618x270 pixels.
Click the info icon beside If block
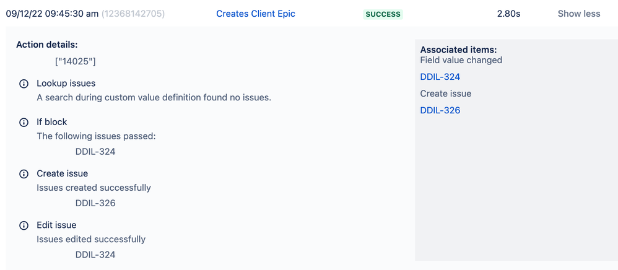[24, 122]
